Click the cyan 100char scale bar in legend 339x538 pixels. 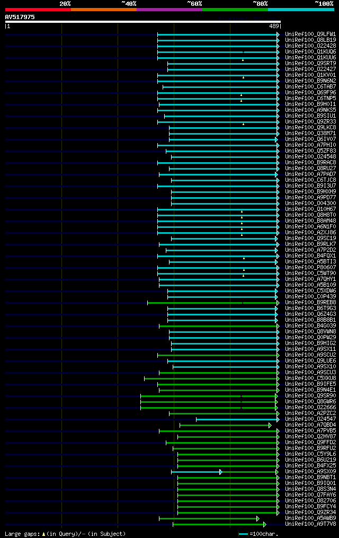coord(243,534)
